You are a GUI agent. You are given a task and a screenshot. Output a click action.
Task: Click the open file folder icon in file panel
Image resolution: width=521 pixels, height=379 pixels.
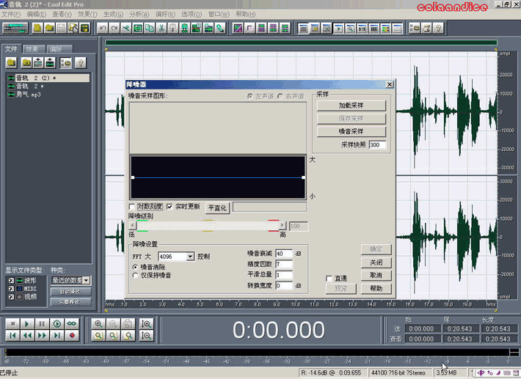coord(12,62)
